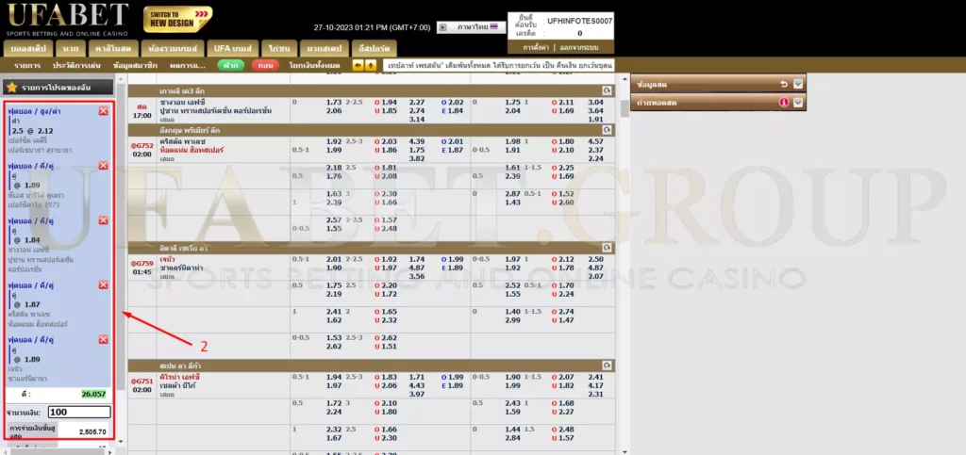Click the red ถอน withdraw button
The height and width of the screenshot is (455, 966).
pos(265,65)
